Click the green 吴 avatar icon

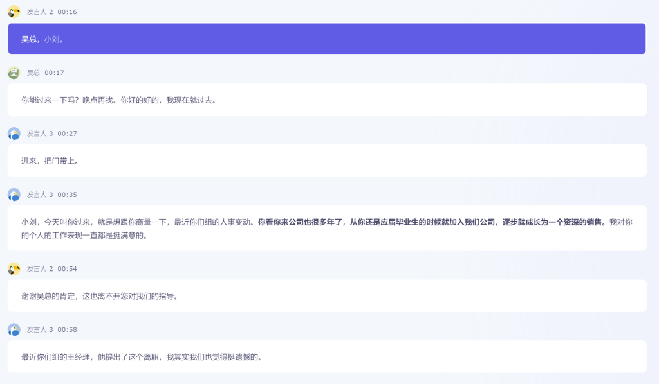click(14, 73)
